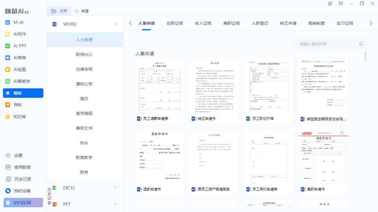Image resolution: width=378 pixels, height=212 pixels.
Task: Switch to the 离职证明 tab
Action: 231,24
